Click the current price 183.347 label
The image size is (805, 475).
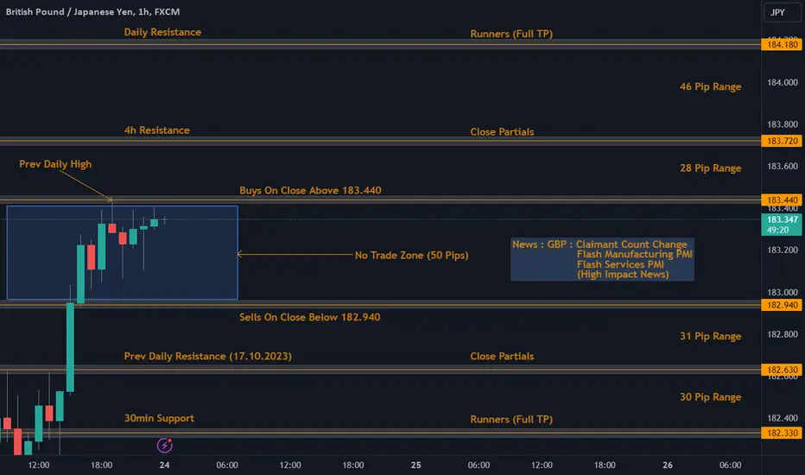pos(782,225)
